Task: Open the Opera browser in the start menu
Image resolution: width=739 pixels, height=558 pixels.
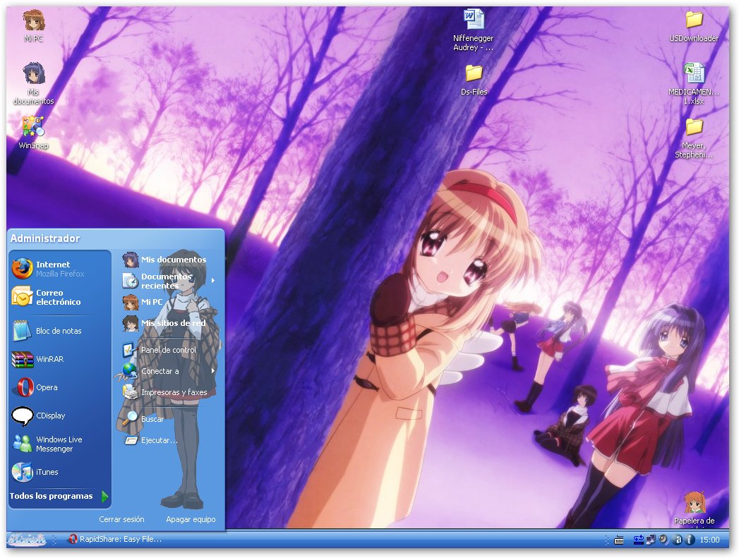Action: [59, 387]
